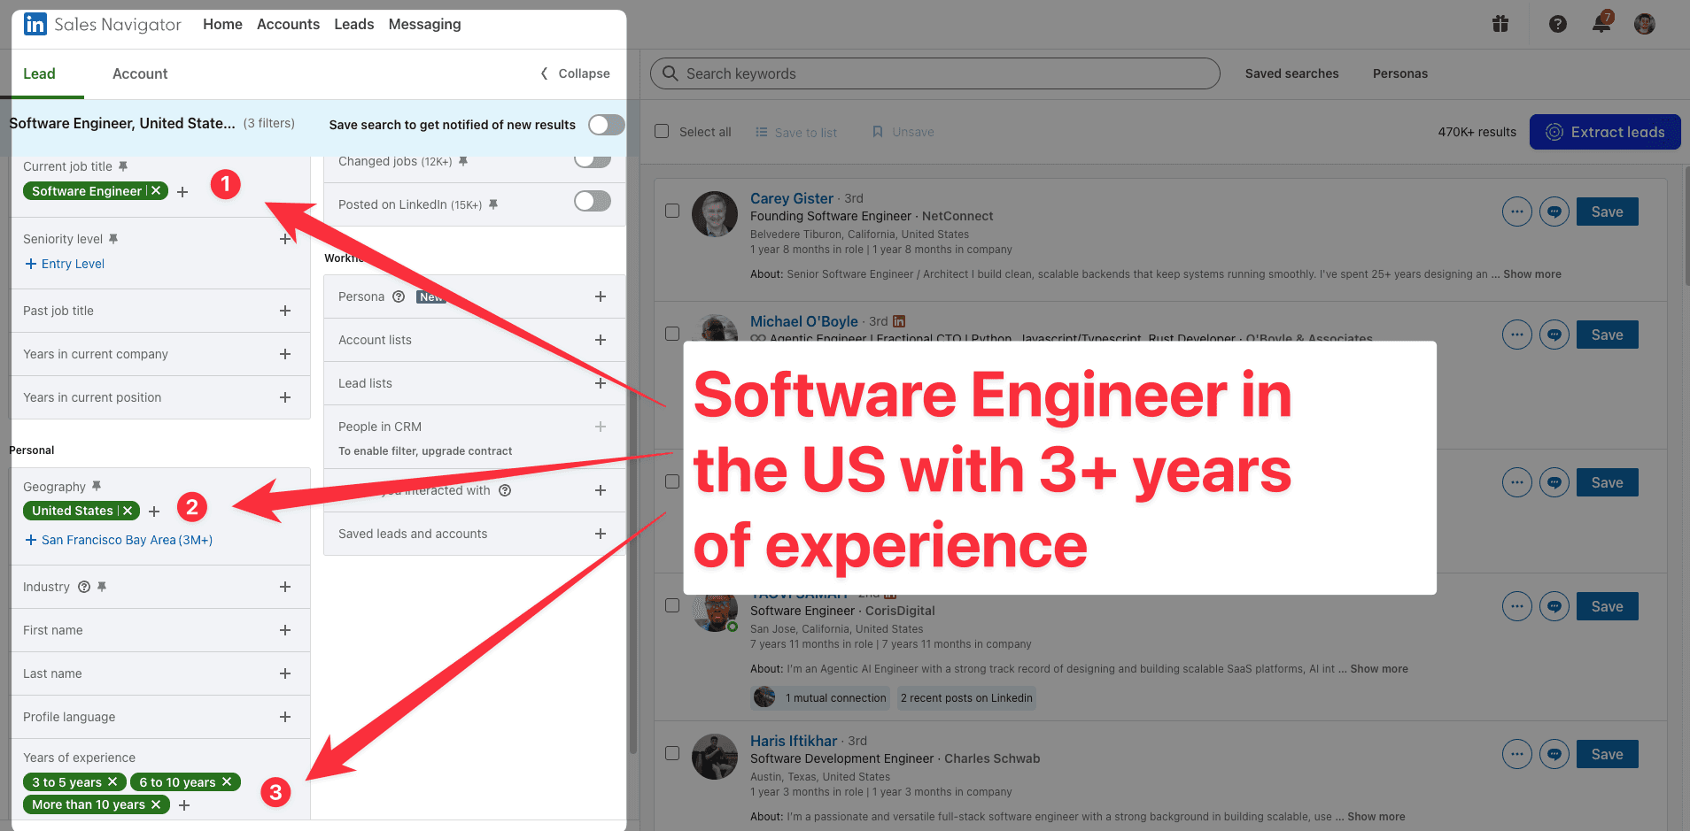
Task: Click the Persona help info icon
Action: 399,296
